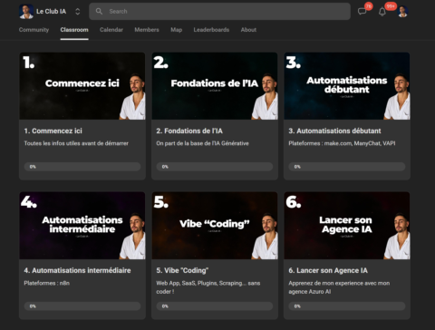Open the Automatisations intermédiaire course thumbnail

click(x=82, y=226)
